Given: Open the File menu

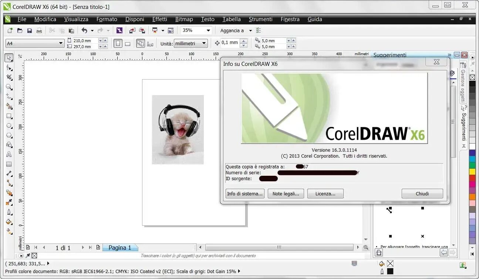Looking at the screenshot, I should pos(22,19).
